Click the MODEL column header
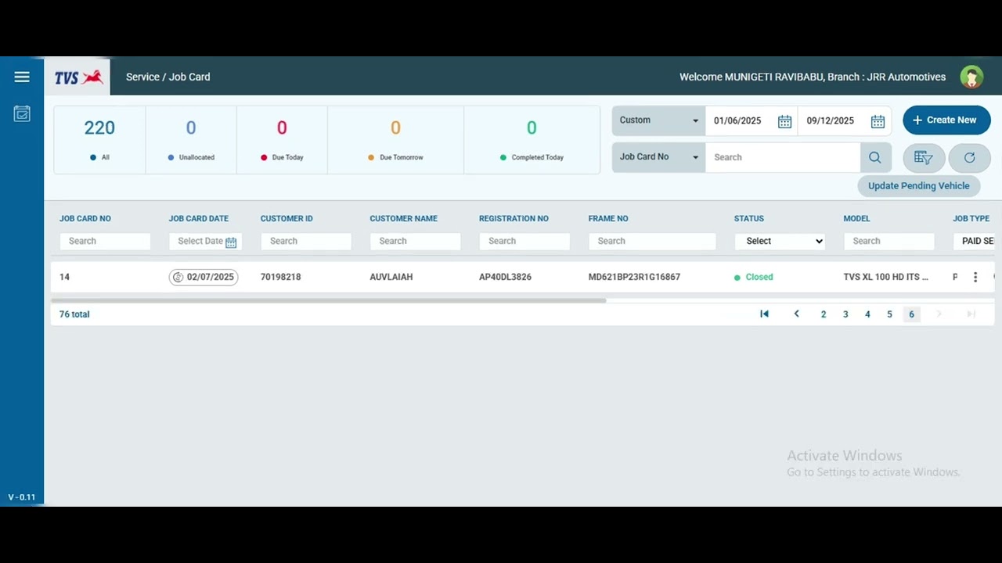Image resolution: width=1002 pixels, height=563 pixels. tap(857, 219)
